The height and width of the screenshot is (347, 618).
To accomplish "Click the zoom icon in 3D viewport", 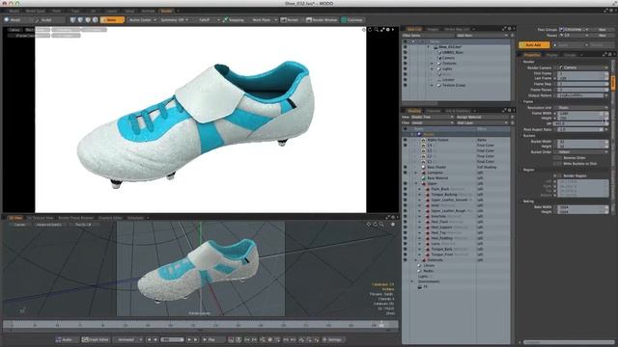I will [381, 225].
